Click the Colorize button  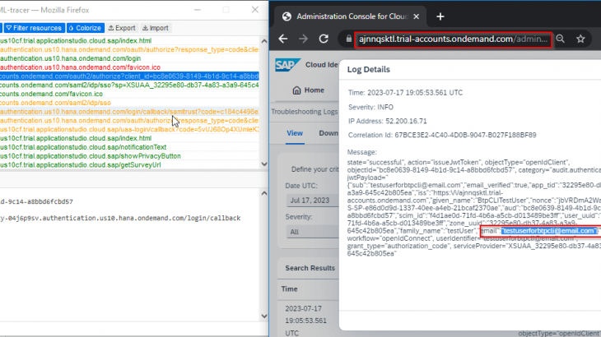click(x=86, y=28)
